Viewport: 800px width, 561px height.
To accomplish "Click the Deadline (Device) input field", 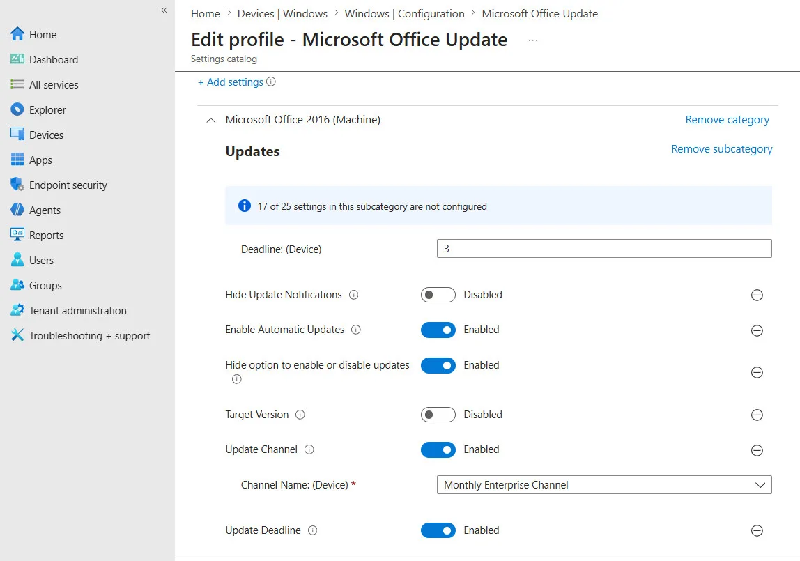I will 604,248.
